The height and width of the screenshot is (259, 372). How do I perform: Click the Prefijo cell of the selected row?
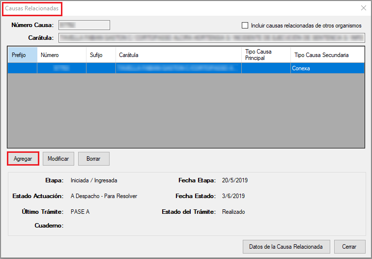coord(22,69)
